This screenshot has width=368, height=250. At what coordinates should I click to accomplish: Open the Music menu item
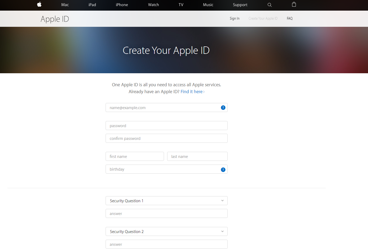[208, 5]
